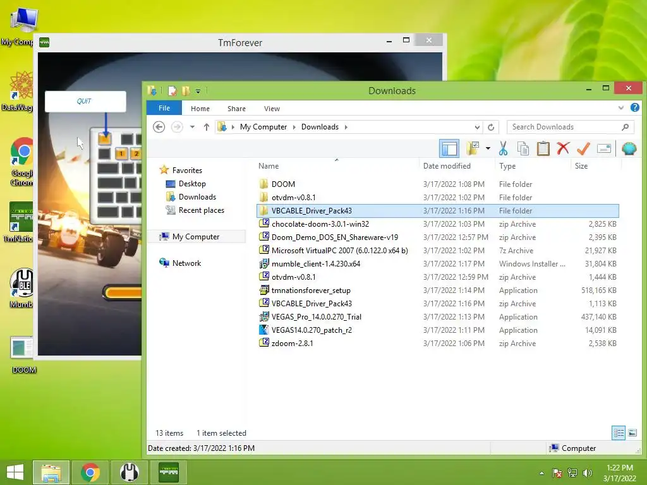647x485 pixels.
Task: Go up one folder level
Action: (207, 127)
